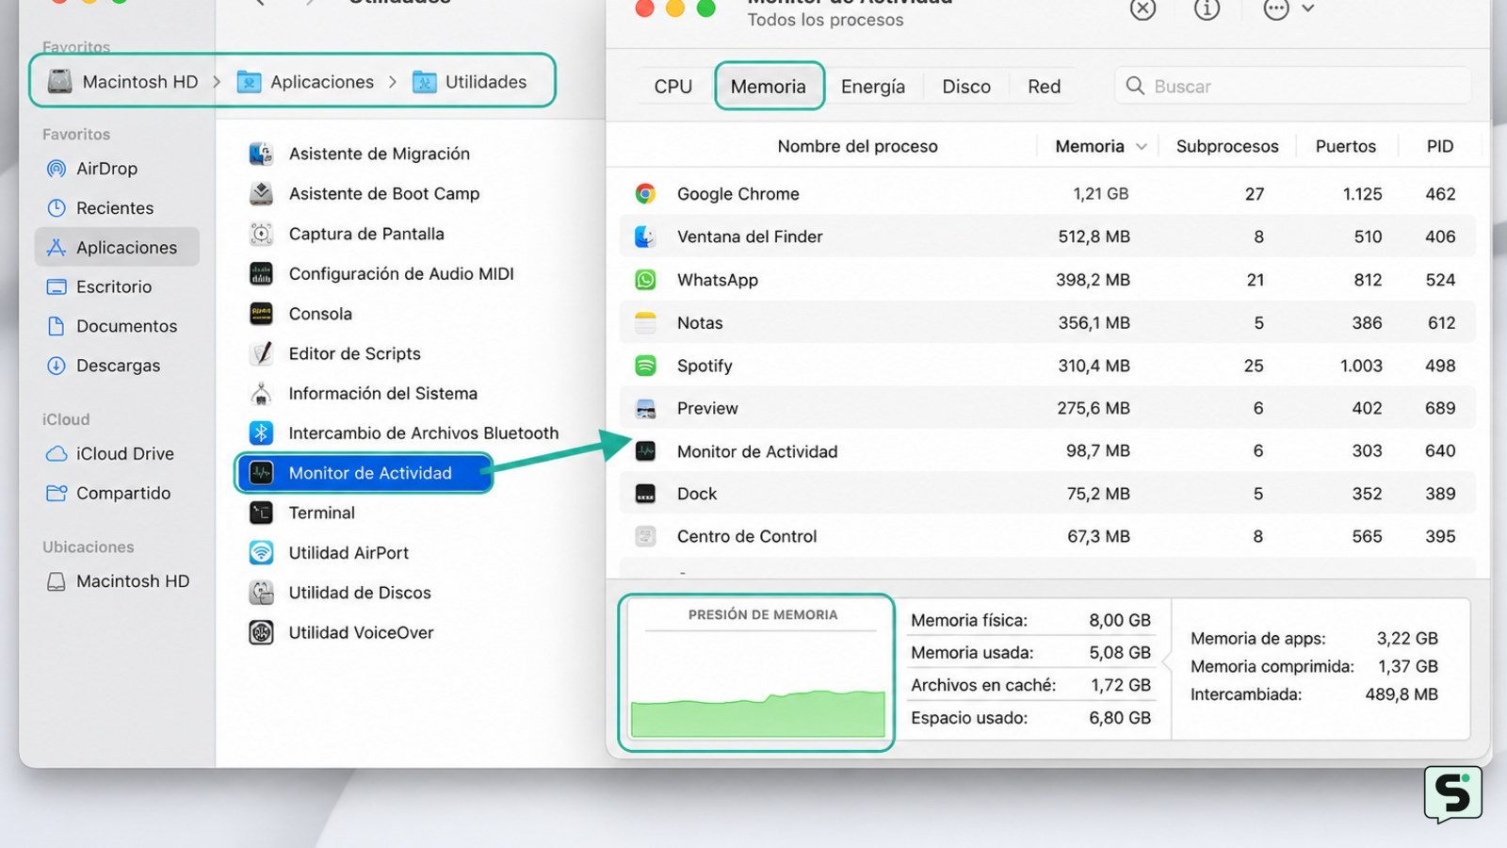This screenshot has width=1507, height=848.
Task: Click the Notas process icon
Action: tap(645, 322)
